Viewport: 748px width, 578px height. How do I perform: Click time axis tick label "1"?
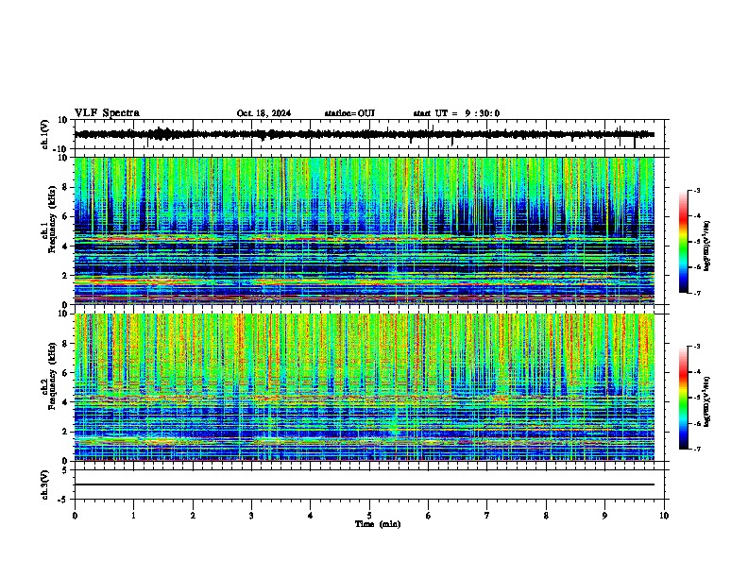click(133, 516)
